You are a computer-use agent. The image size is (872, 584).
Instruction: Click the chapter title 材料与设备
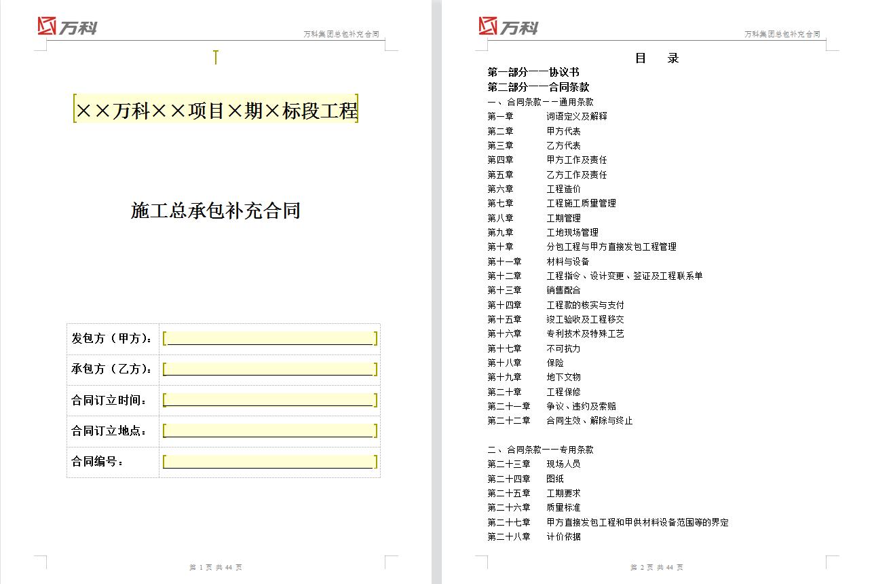point(568,261)
